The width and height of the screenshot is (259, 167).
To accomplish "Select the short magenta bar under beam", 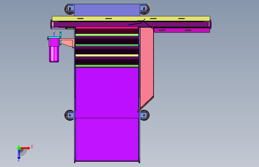I will click(182, 30).
